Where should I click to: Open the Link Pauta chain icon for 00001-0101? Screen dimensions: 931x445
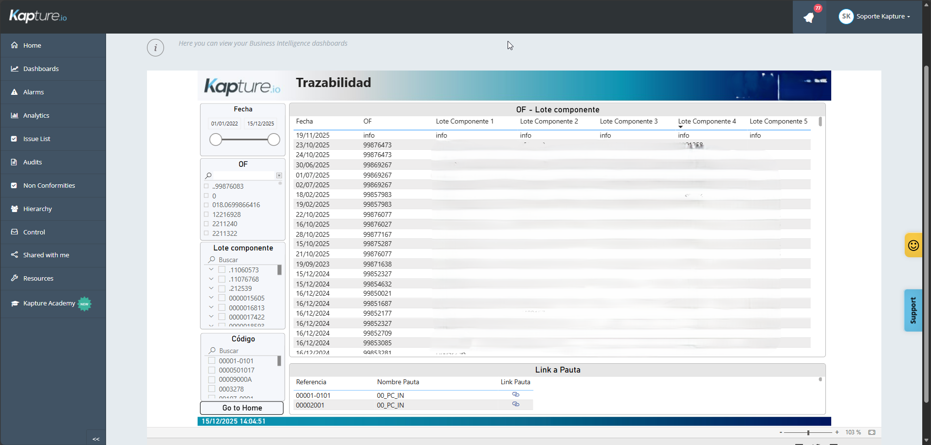click(x=516, y=394)
